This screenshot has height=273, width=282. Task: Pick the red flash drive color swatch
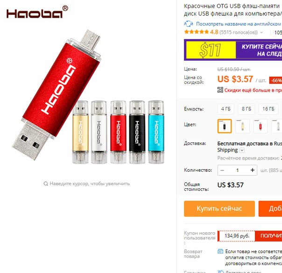261,126
